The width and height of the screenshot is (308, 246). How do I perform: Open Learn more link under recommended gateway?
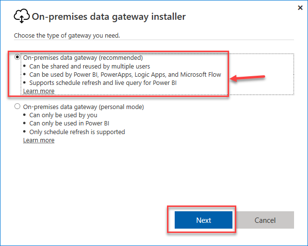point(38,91)
